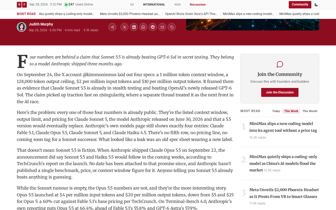
Task: Click the Sep 28, 2026 · 5:12 PM timestamp
Action: [45, 5]
